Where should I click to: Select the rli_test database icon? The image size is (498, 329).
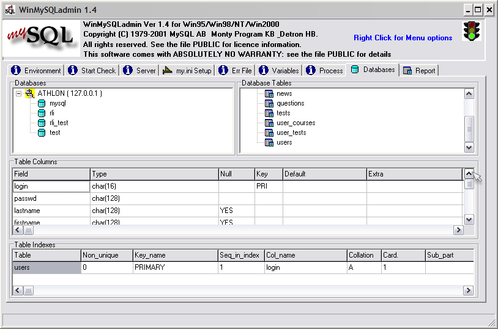pos(42,123)
